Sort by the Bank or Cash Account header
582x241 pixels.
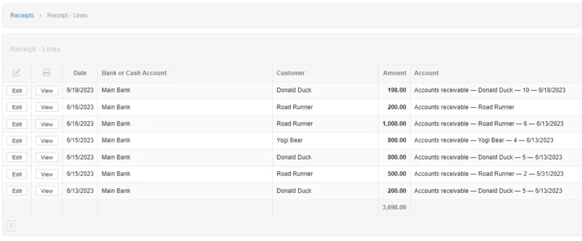click(134, 73)
